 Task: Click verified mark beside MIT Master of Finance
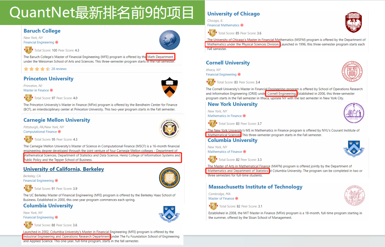coord(237,198)
